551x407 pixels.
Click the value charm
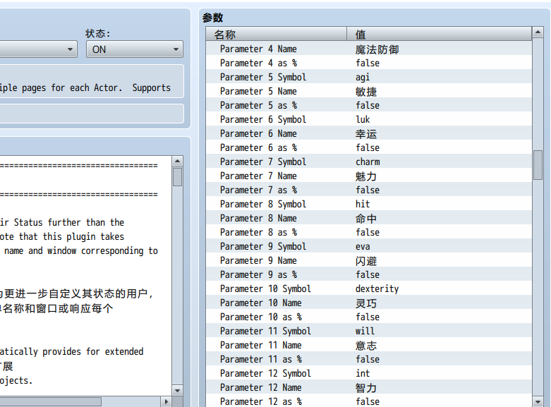[368, 162]
